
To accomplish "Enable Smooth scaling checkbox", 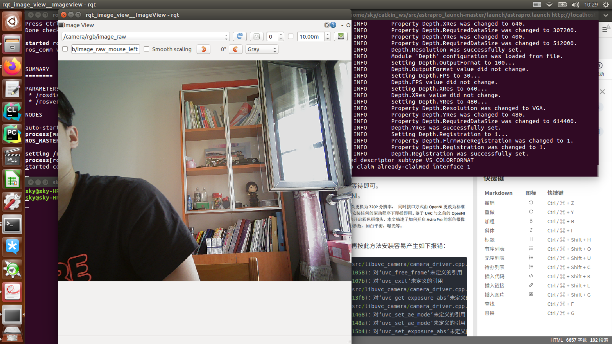I will click(x=146, y=49).
